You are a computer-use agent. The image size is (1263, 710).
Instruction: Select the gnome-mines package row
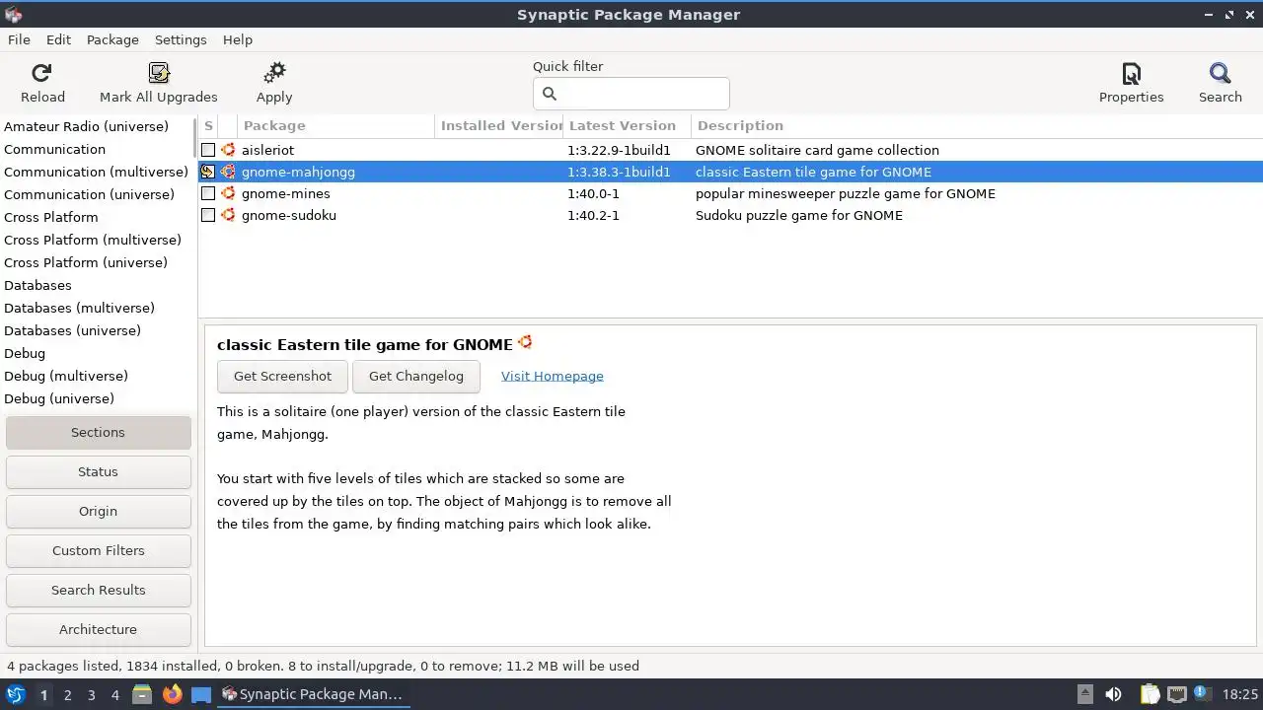(x=730, y=193)
